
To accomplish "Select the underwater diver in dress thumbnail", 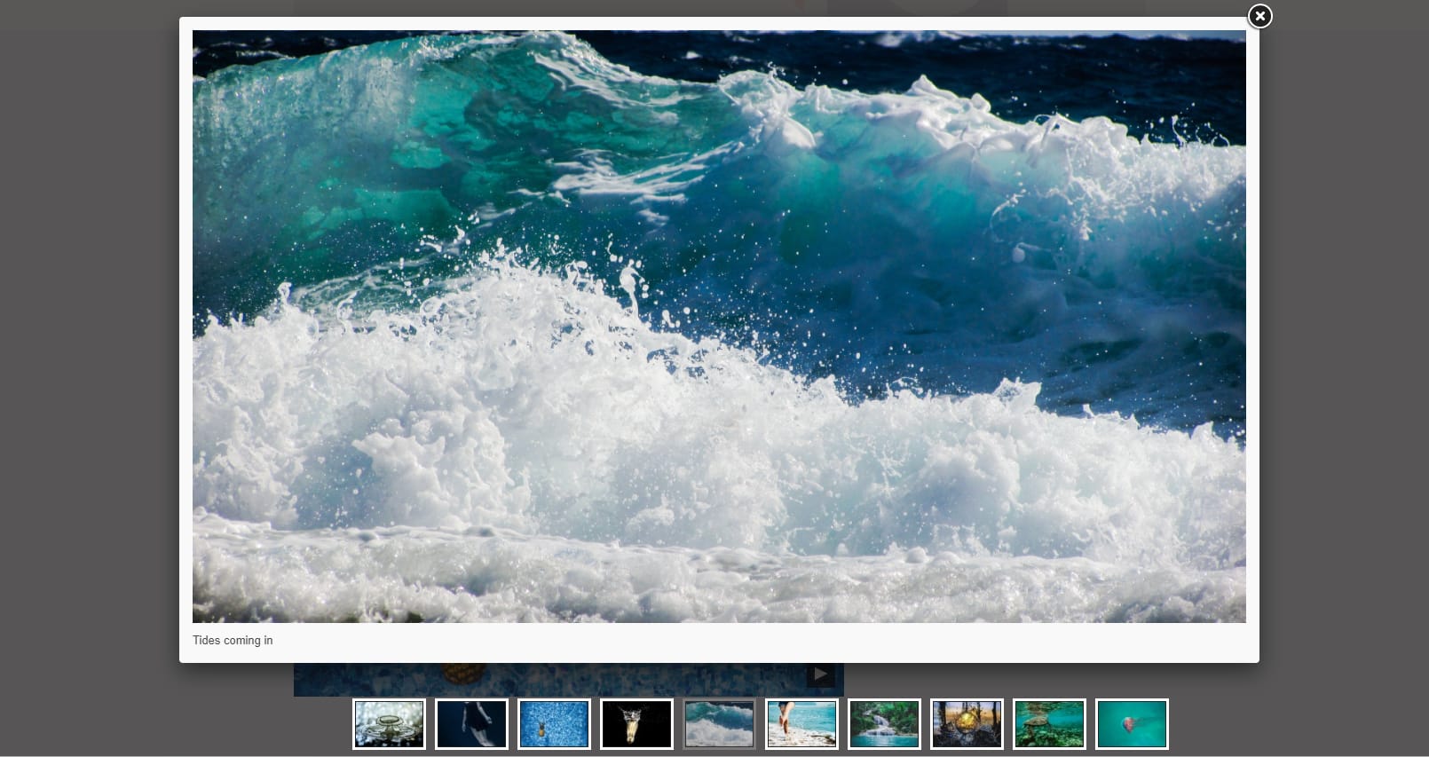I will tap(471, 724).
